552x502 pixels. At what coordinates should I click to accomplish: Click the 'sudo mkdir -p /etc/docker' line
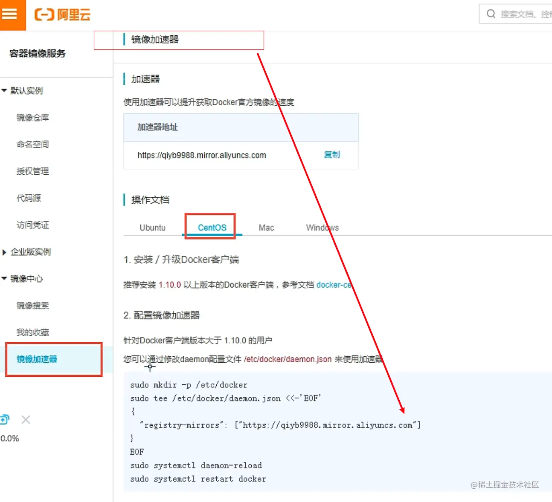(x=189, y=385)
